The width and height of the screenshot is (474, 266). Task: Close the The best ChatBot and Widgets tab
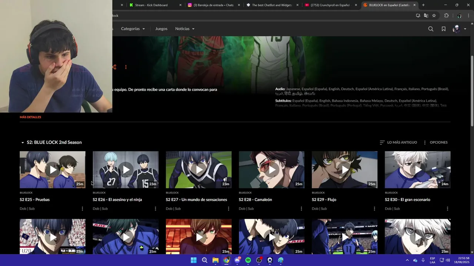pos(297,5)
